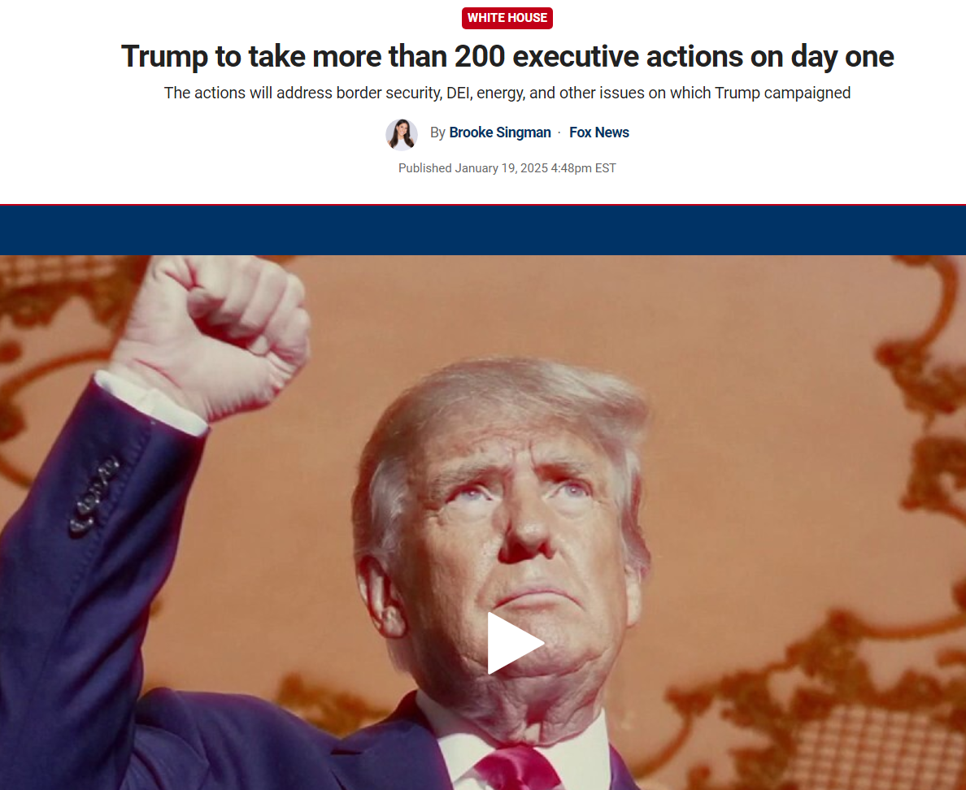Image resolution: width=966 pixels, height=790 pixels.
Task: Click the suit sleeve buttons in the thumbnail
Action: point(94,496)
